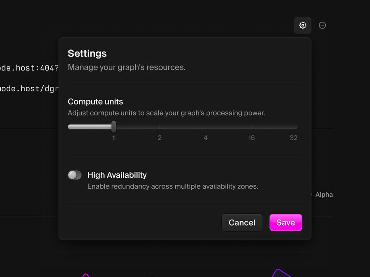Click the "Manage your graph's resources" subtitle
The width and height of the screenshot is (370, 277).
tap(127, 67)
